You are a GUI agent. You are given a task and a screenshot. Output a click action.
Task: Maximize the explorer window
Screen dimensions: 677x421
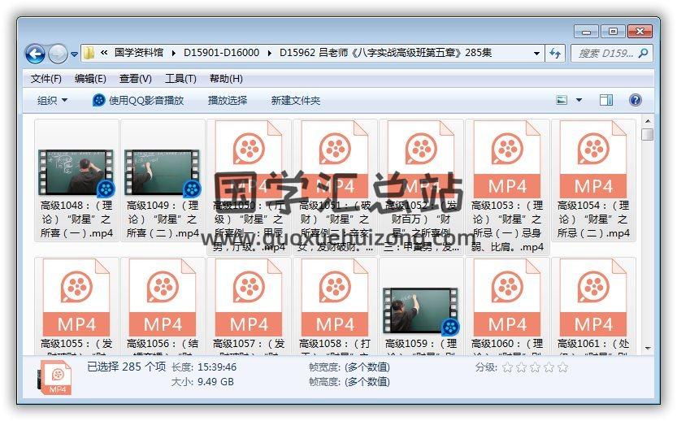[x=613, y=32]
